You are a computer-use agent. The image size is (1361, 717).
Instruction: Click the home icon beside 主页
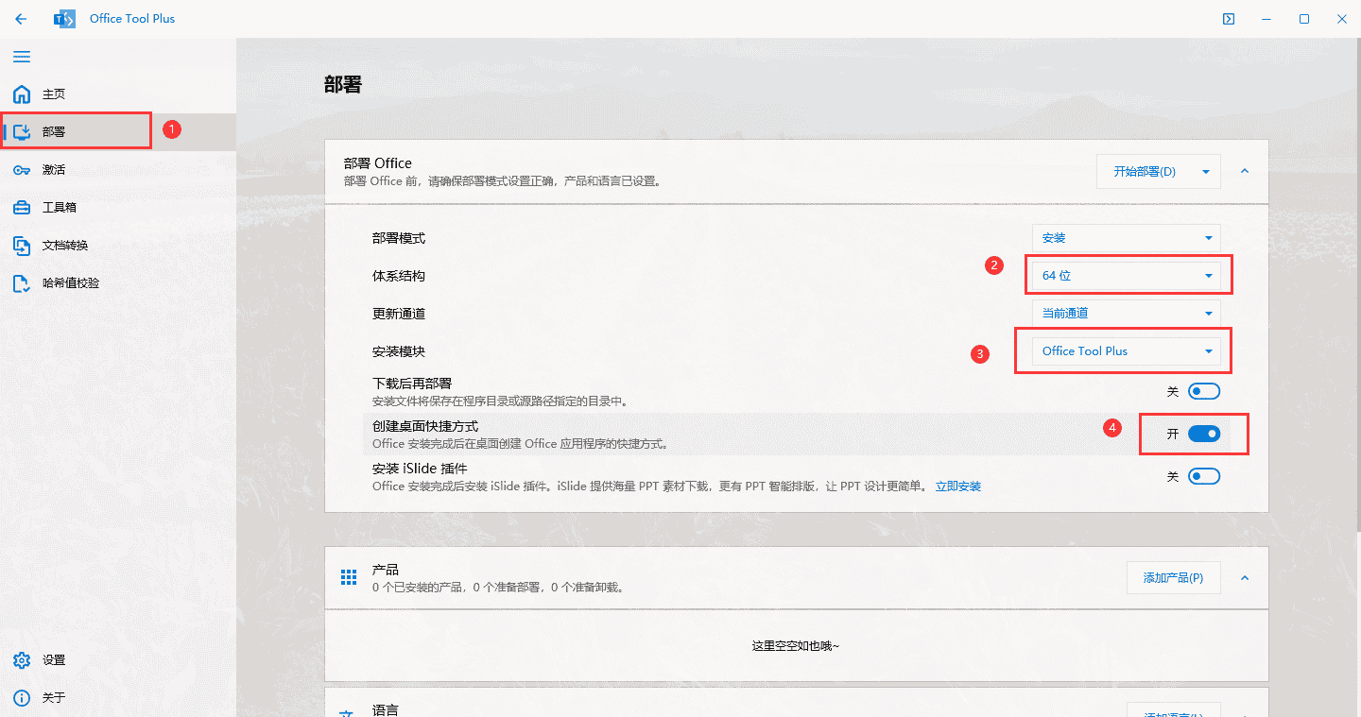click(x=22, y=94)
